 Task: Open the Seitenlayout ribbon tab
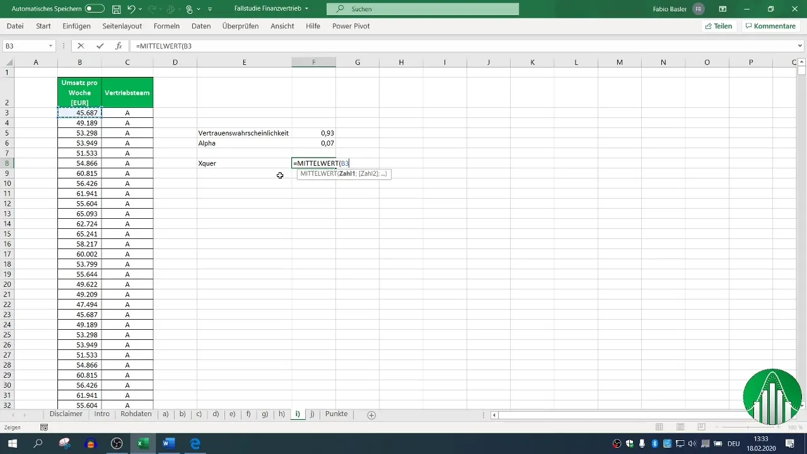123,26
